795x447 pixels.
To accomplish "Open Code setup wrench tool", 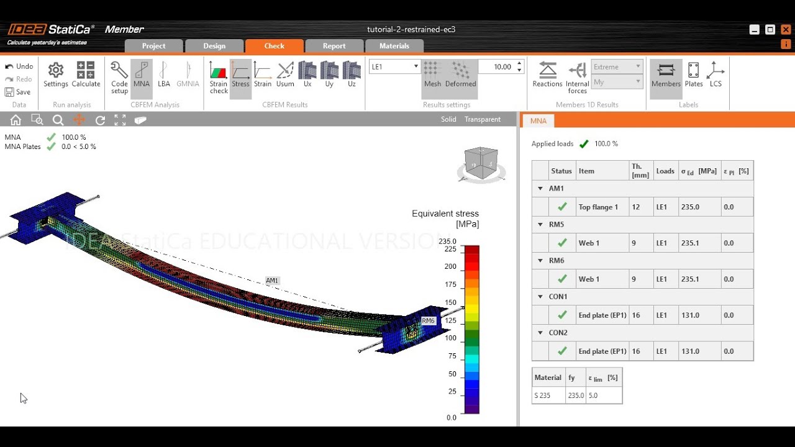I will tap(119, 78).
